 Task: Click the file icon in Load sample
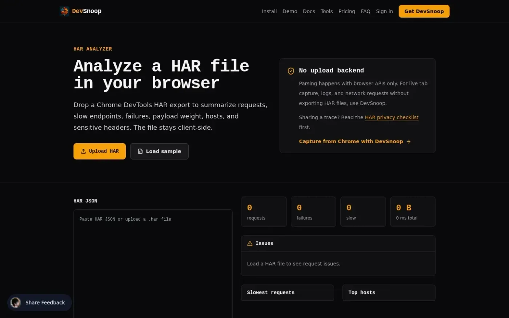click(x=140, y=151)
